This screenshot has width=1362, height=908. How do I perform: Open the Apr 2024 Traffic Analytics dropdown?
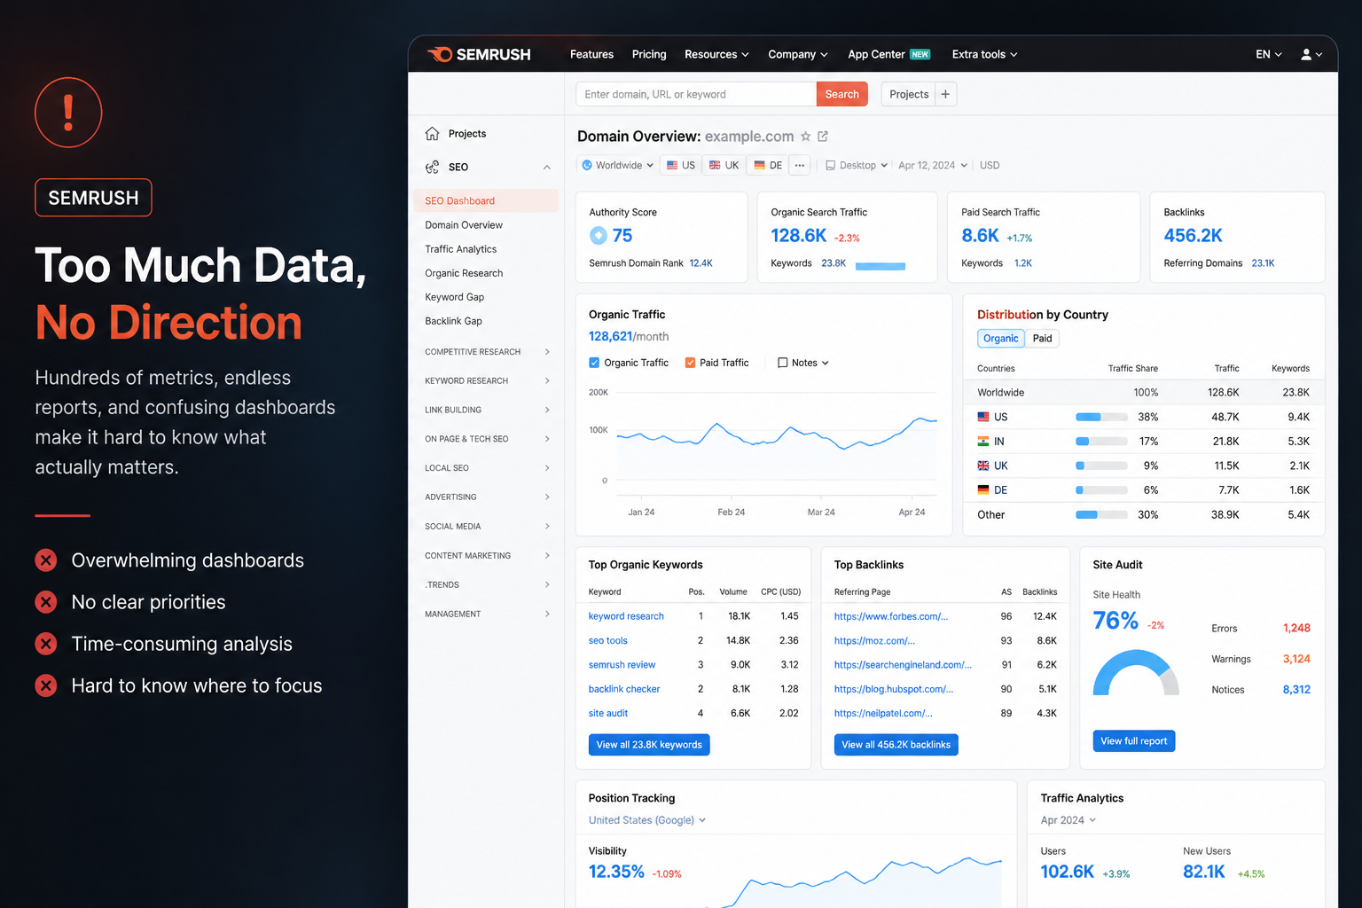coord(1068,820)
